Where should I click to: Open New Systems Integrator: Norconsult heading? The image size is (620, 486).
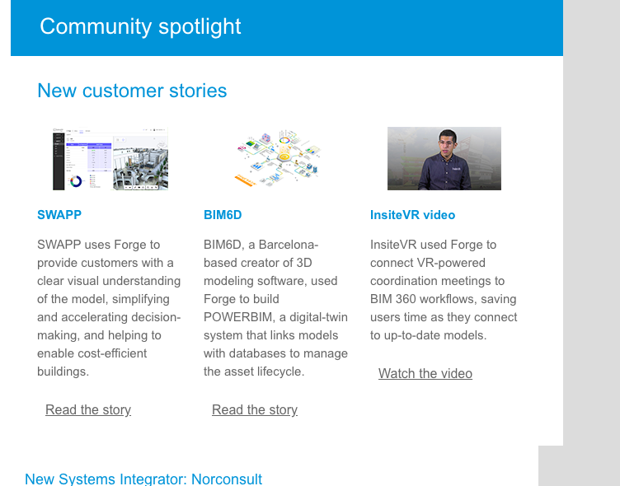tap(143, 479)
